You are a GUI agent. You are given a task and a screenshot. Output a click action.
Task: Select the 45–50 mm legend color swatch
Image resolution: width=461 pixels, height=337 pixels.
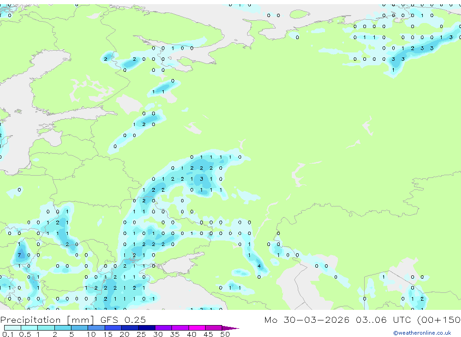[214, 328]
